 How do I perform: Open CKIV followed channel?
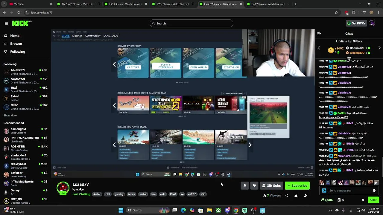(25, 107)
